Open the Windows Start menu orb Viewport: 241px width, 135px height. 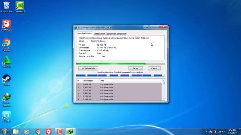[x=5, y=132]
